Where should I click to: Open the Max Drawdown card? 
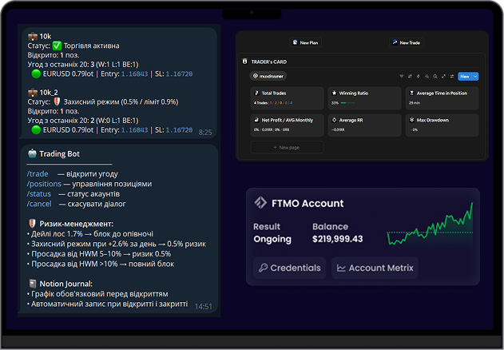pos(442,125)
